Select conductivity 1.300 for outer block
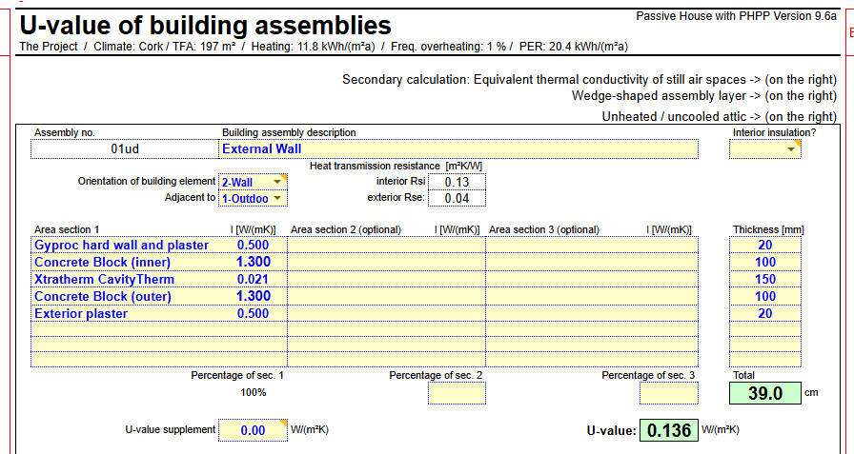 (253, 296)
